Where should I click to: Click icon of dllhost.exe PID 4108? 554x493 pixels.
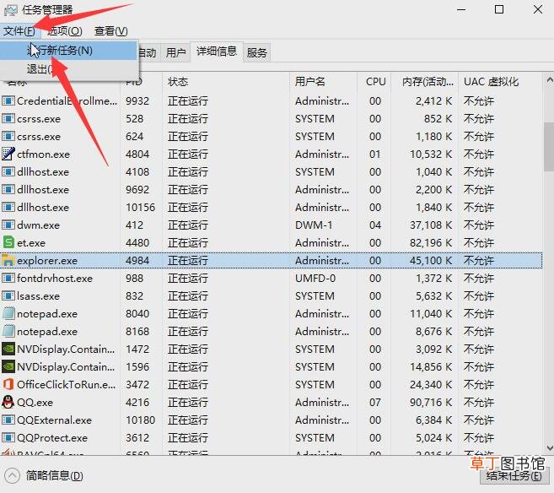(x=8, y=172)
